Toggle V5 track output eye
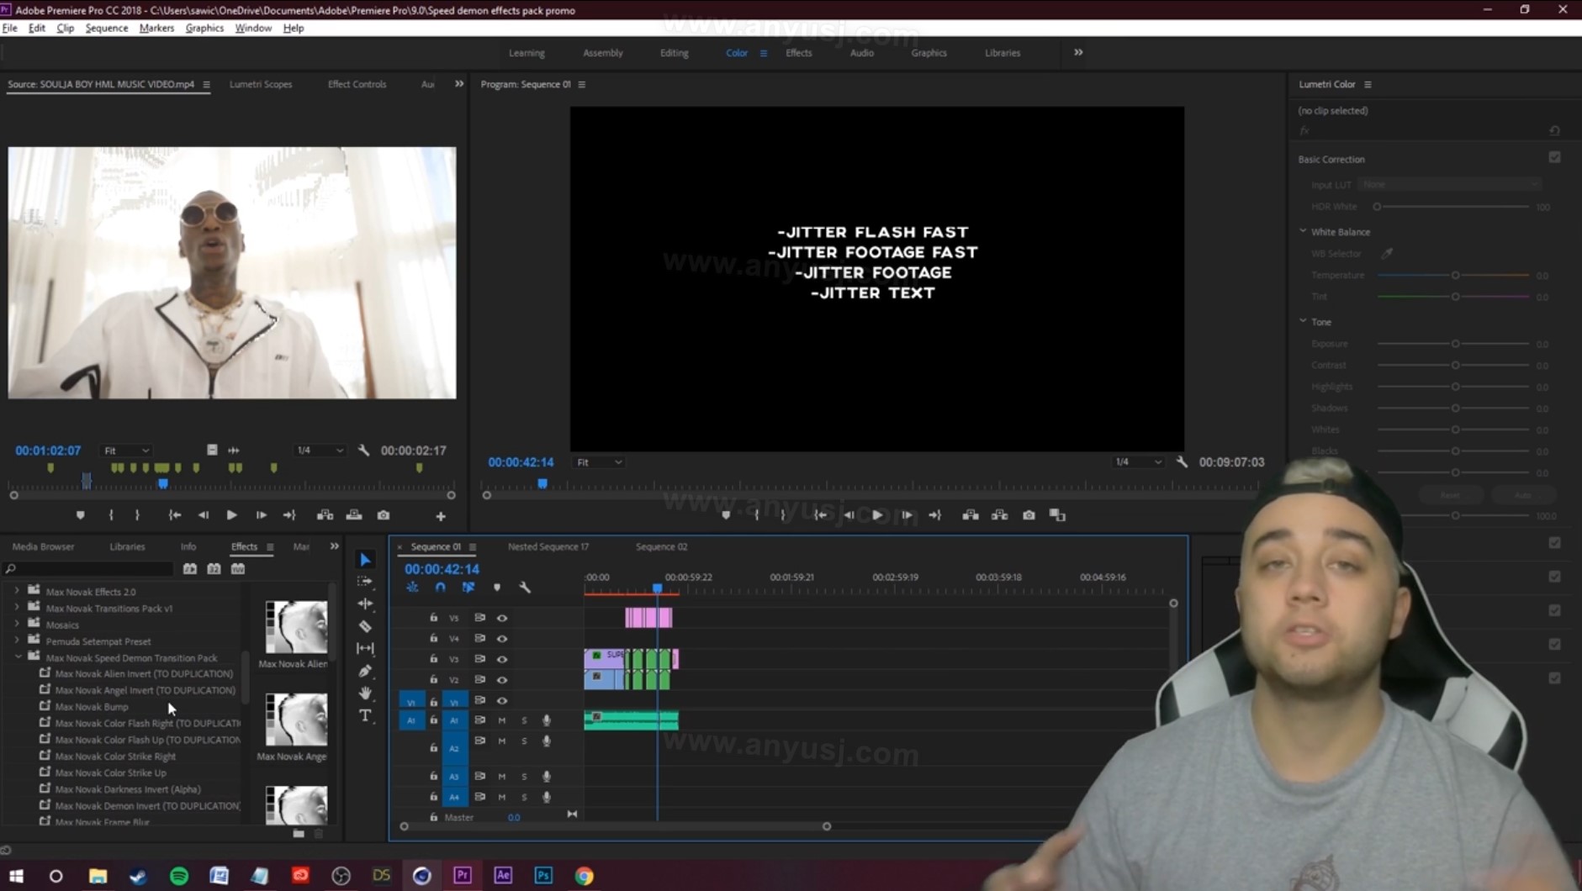1582x891 pixels. [502, 618]
